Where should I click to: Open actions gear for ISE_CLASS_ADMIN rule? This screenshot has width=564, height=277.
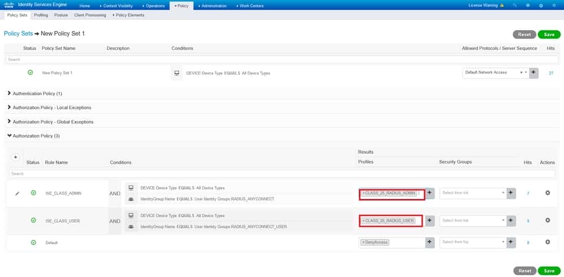(x=548, y=193)
